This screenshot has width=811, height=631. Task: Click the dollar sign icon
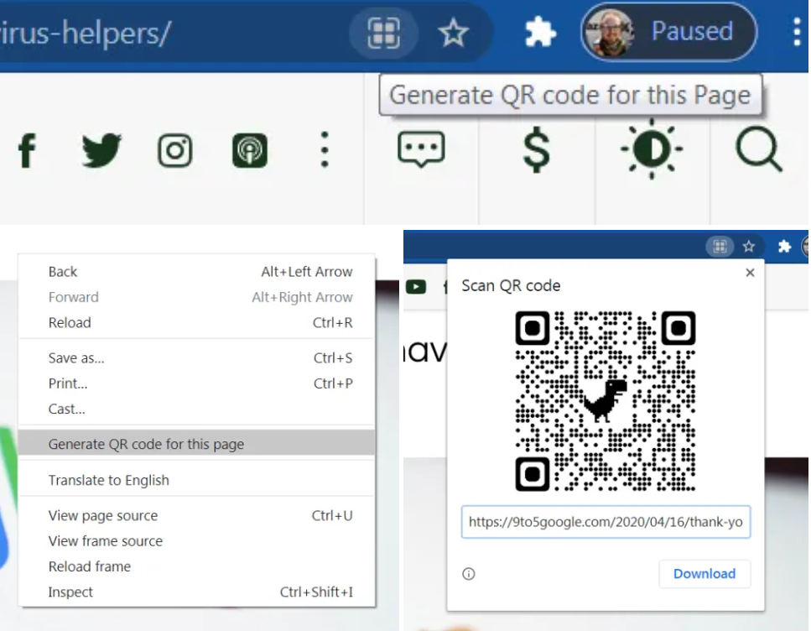coord(537,149)
